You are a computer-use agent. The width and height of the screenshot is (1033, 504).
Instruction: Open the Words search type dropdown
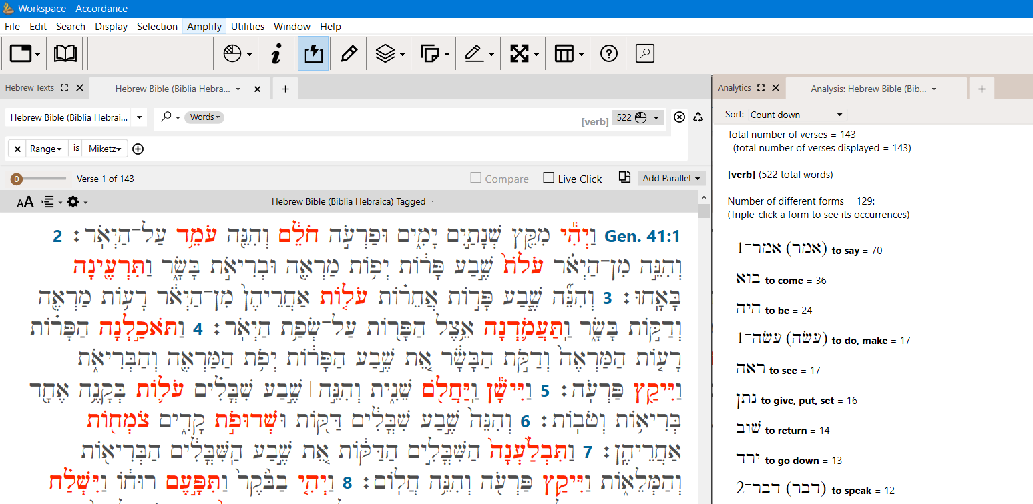[x=204, y=117]
